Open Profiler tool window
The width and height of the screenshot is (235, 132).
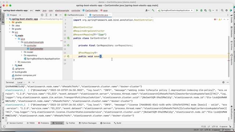pos(70,123)
